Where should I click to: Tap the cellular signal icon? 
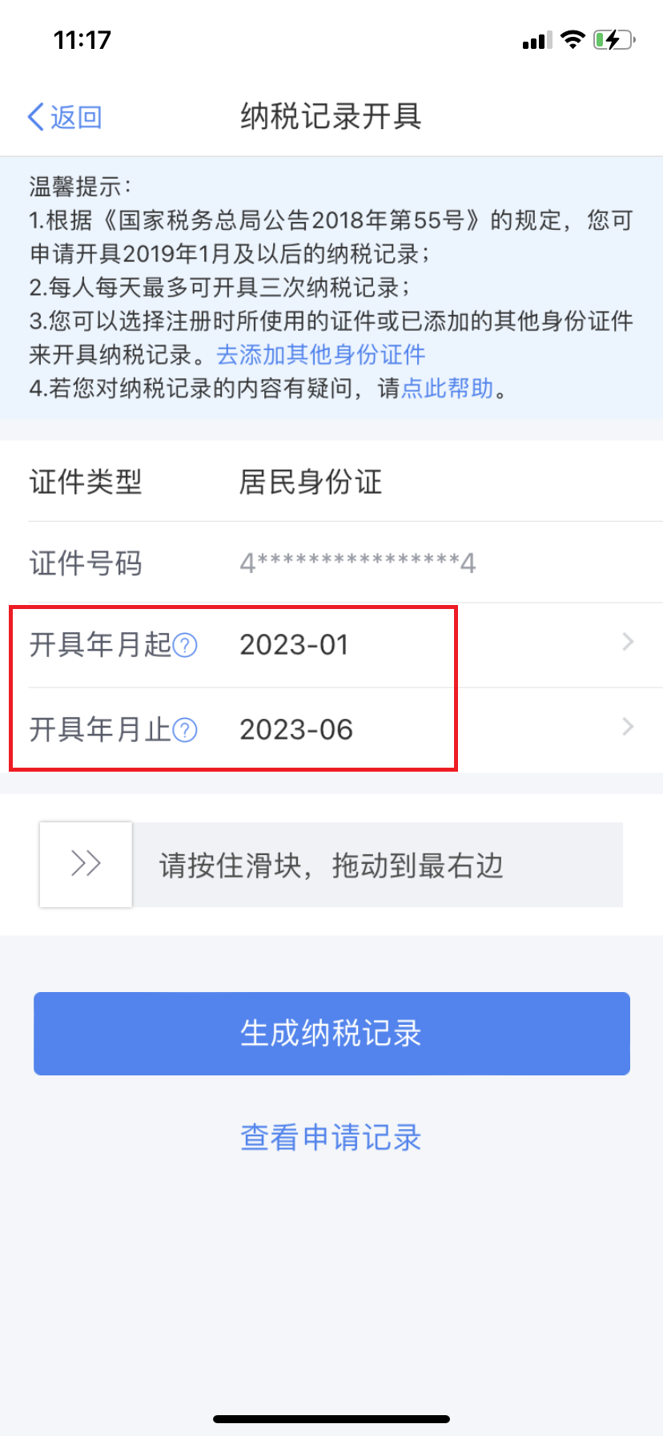(537, 40)
